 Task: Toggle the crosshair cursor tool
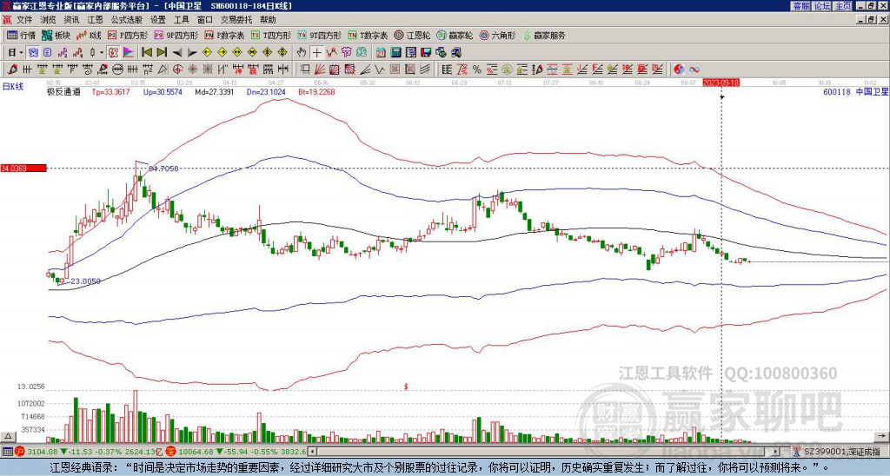pos(316,52)
